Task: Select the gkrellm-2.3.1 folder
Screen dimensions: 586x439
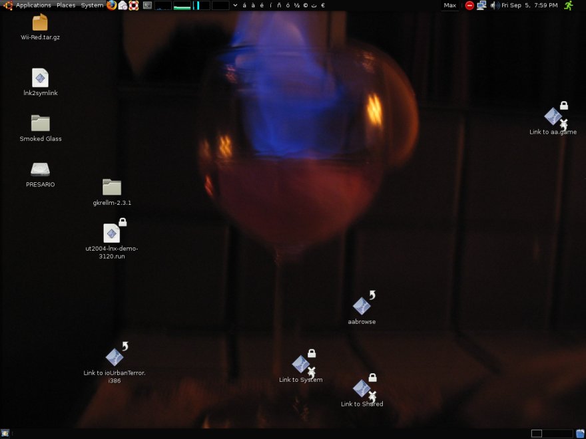Action: click(112, 187)
